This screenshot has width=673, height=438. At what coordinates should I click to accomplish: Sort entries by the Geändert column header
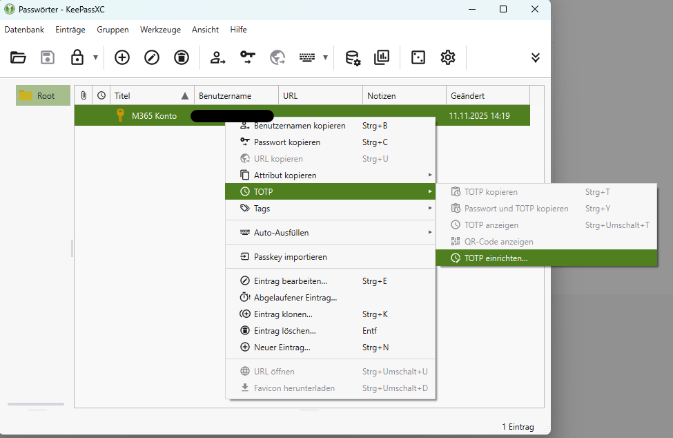(x=487, y=96)
